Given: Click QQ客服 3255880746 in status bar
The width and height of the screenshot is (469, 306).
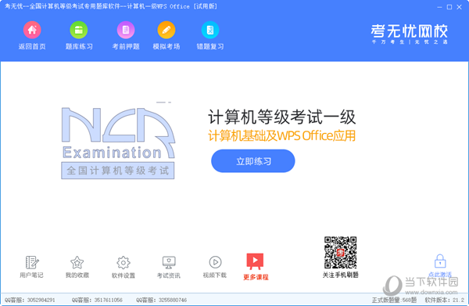Looking at the screenshot, I should coord(162,300).
